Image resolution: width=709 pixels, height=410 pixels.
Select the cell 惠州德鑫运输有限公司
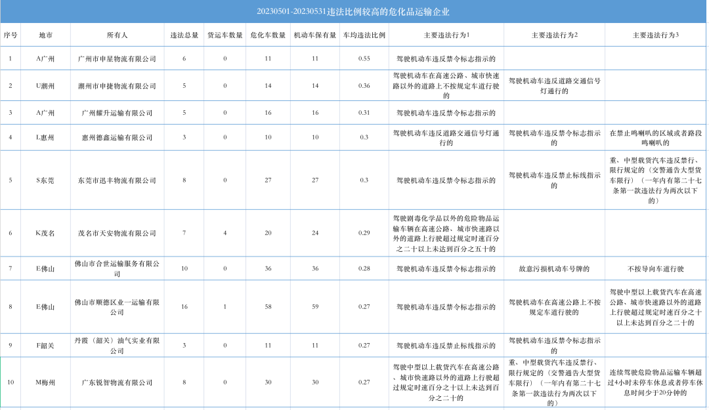pyautogui.click(x=117, y=137)
